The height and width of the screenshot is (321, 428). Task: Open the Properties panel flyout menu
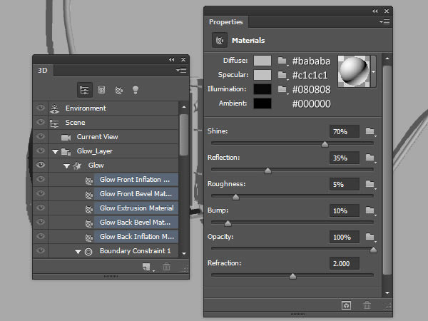(x=384, y=21)
